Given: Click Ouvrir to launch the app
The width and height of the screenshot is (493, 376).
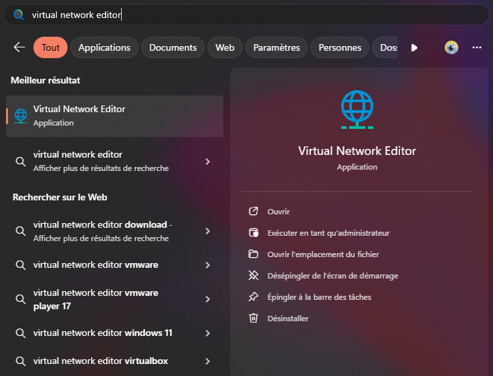Looking at the screenshot, I should [278, 212].
